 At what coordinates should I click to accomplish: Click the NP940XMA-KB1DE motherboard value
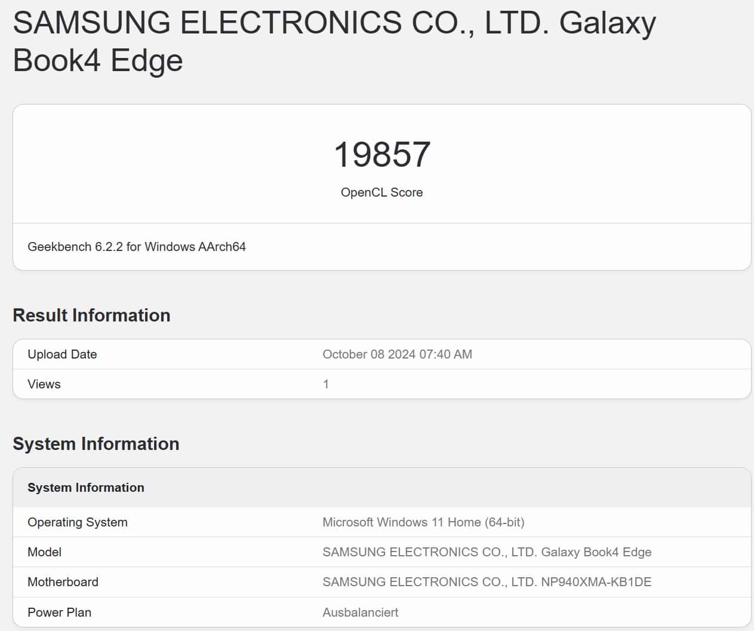[x=487, y=582]
